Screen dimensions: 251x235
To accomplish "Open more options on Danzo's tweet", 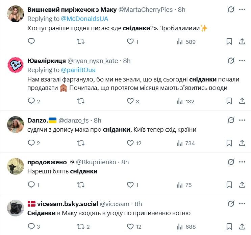I will click(242, 120).
